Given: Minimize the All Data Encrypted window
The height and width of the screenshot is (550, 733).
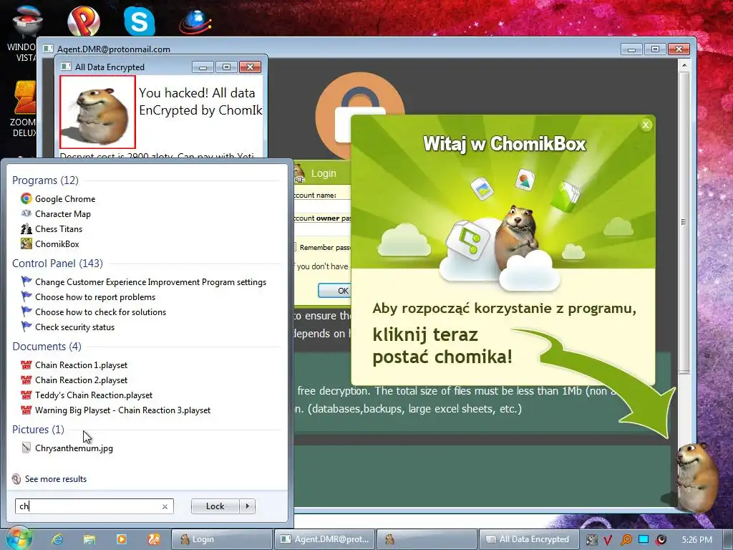Looking at the screenshot, I should coord(203,67).
